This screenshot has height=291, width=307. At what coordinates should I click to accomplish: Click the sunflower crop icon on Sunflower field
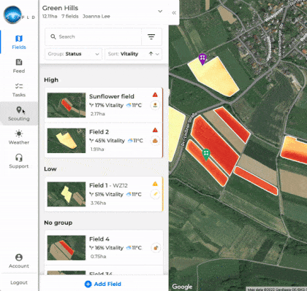155,106
